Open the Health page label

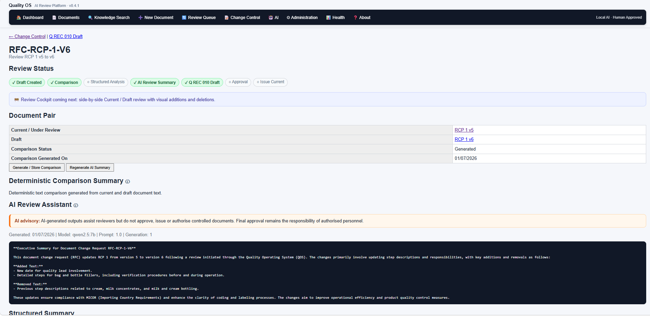point(338,18)
